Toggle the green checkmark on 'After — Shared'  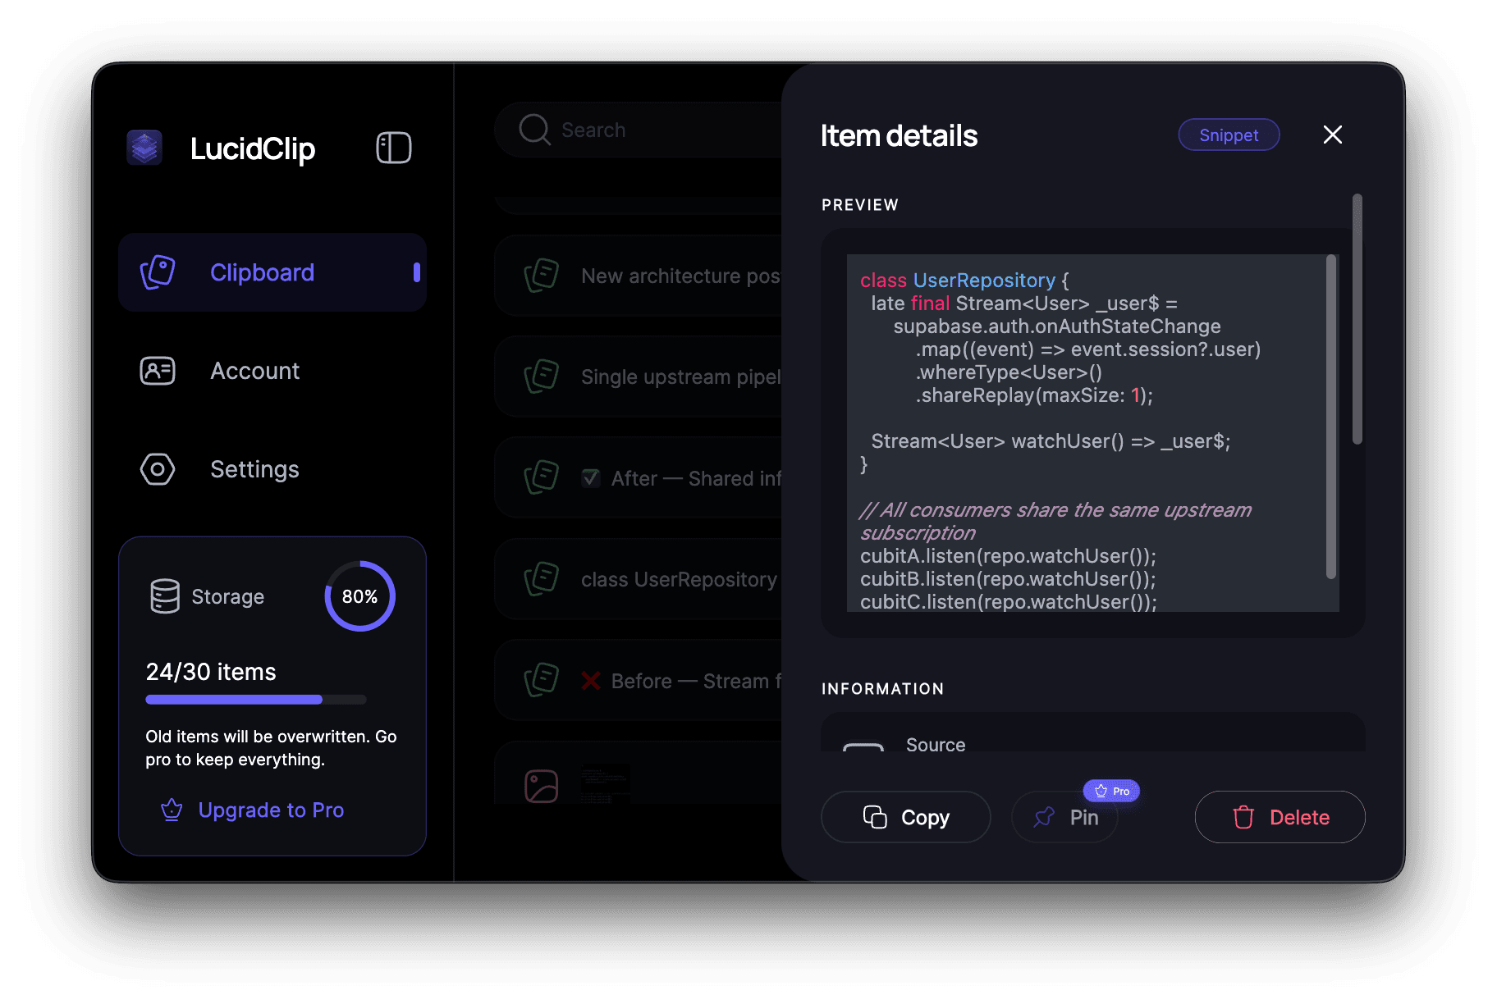[591, 477]
